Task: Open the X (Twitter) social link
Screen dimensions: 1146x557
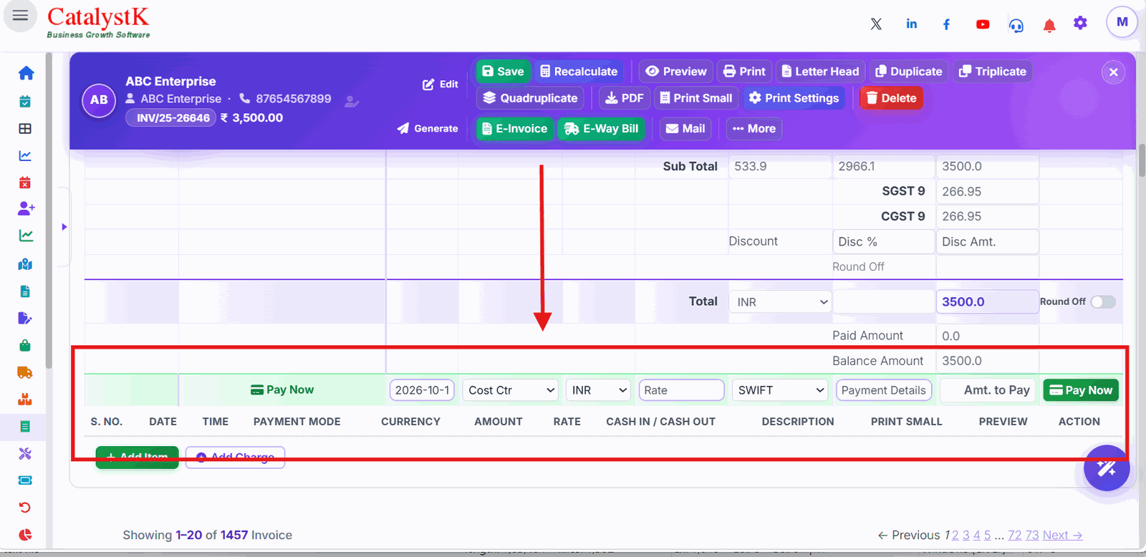Action: pyautogui.click(x=876, y=24)
